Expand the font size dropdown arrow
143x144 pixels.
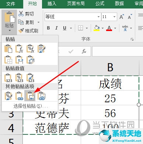click(x=114, y=17)
